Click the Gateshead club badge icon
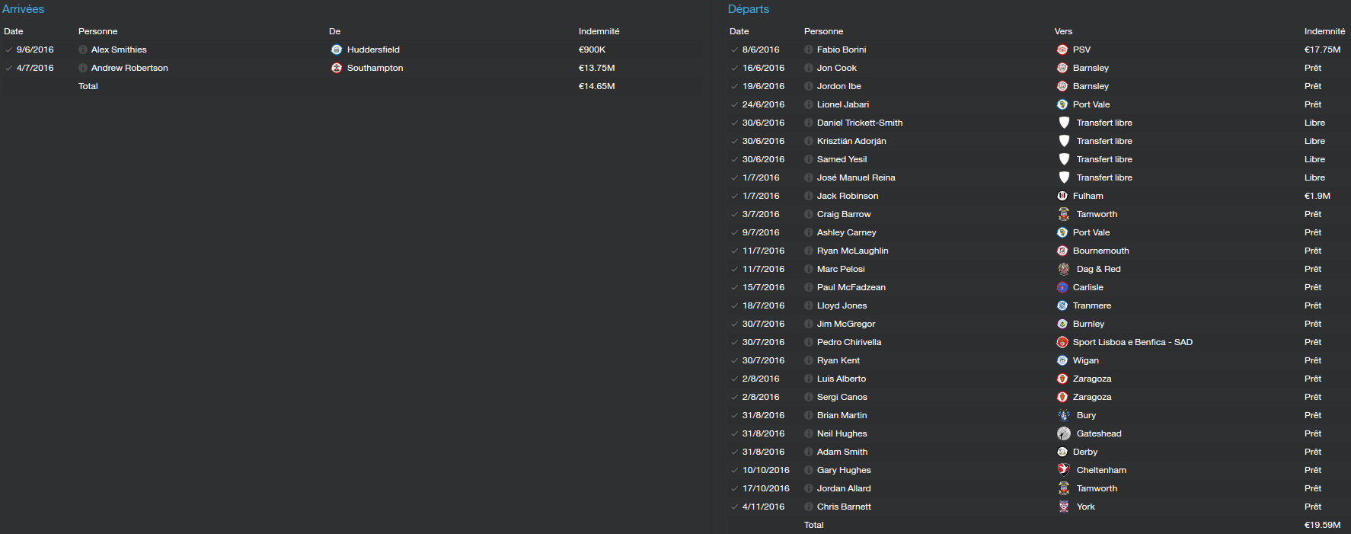Image resolution: width=1351 pixels, height=534 pixels. (1064, 433)
